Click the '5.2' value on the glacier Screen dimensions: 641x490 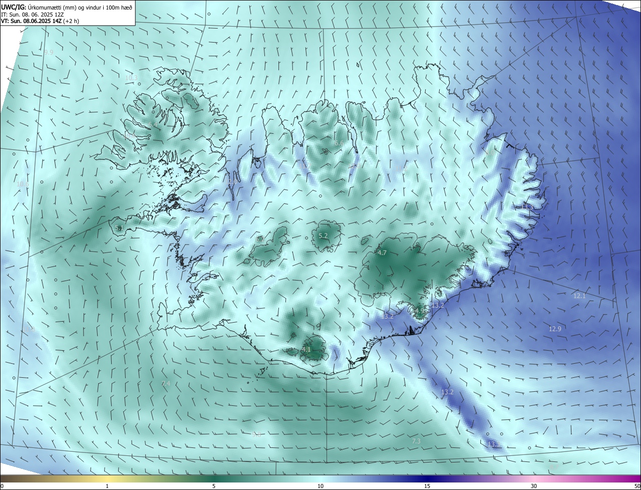(323, 235)
